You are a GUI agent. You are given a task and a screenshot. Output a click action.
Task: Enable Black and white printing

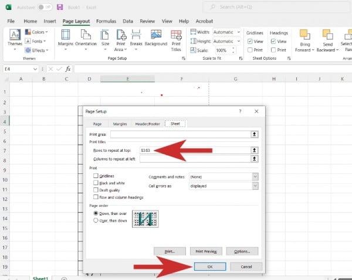click(96, 183)
